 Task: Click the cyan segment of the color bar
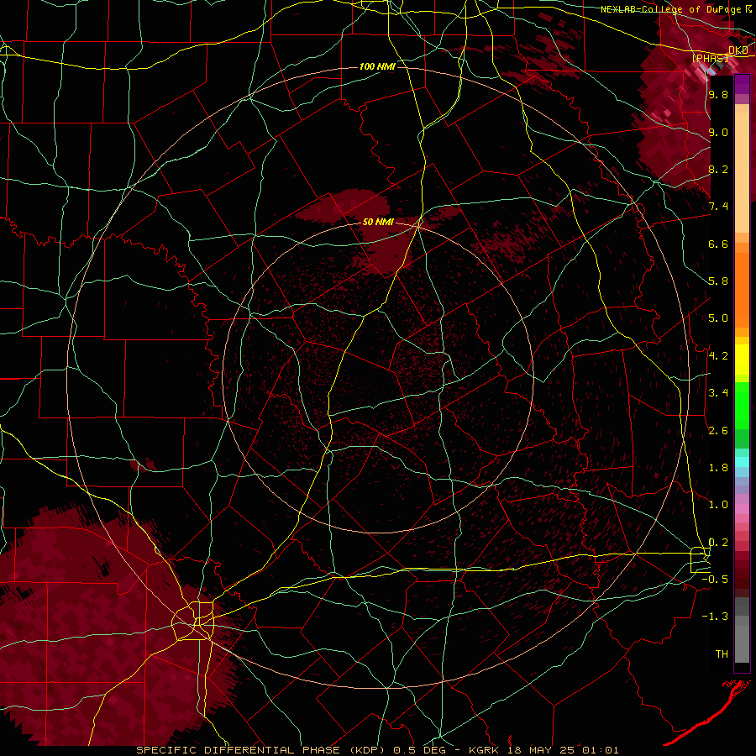click(x=742, y=462)
